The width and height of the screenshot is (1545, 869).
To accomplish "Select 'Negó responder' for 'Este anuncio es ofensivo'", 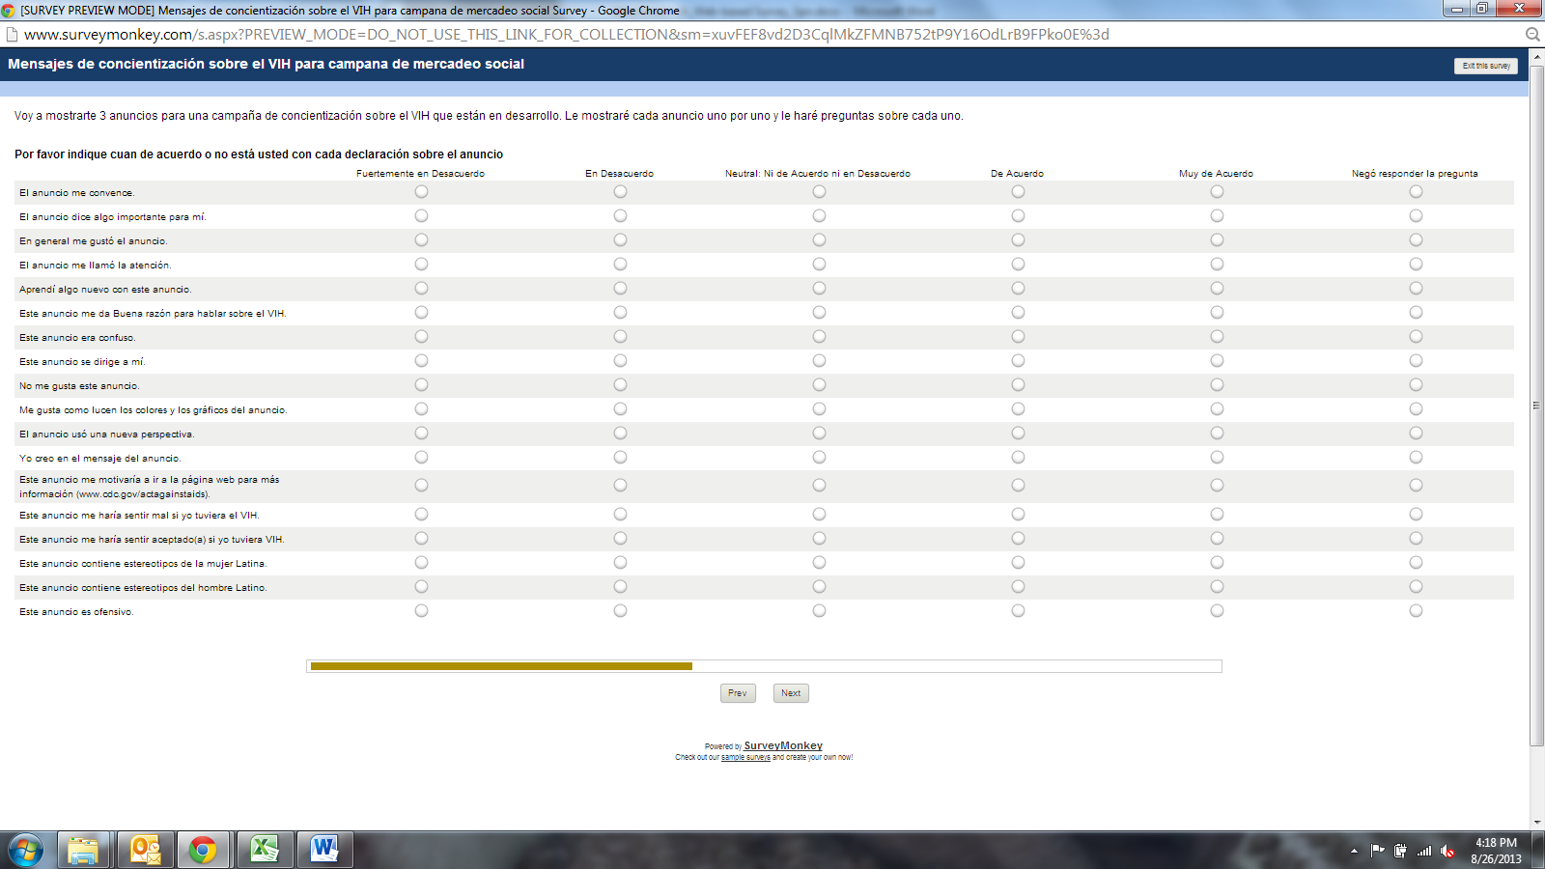I will coord(1416,610).
